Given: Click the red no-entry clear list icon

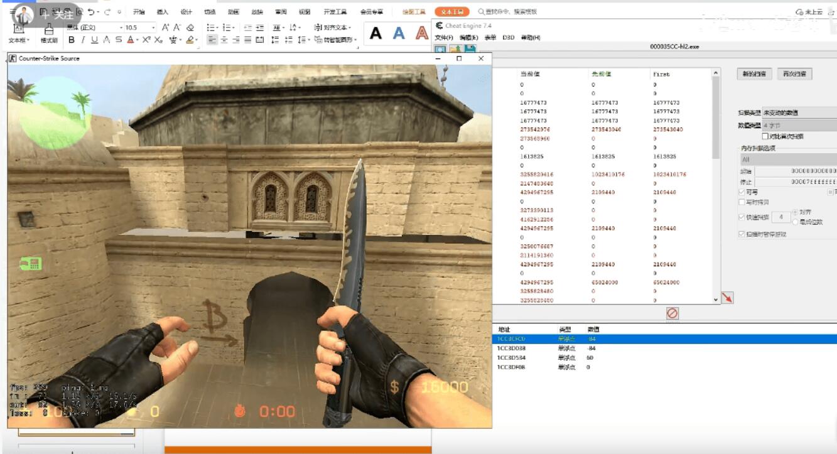Looking at the screenshot, I should [672, 313].
